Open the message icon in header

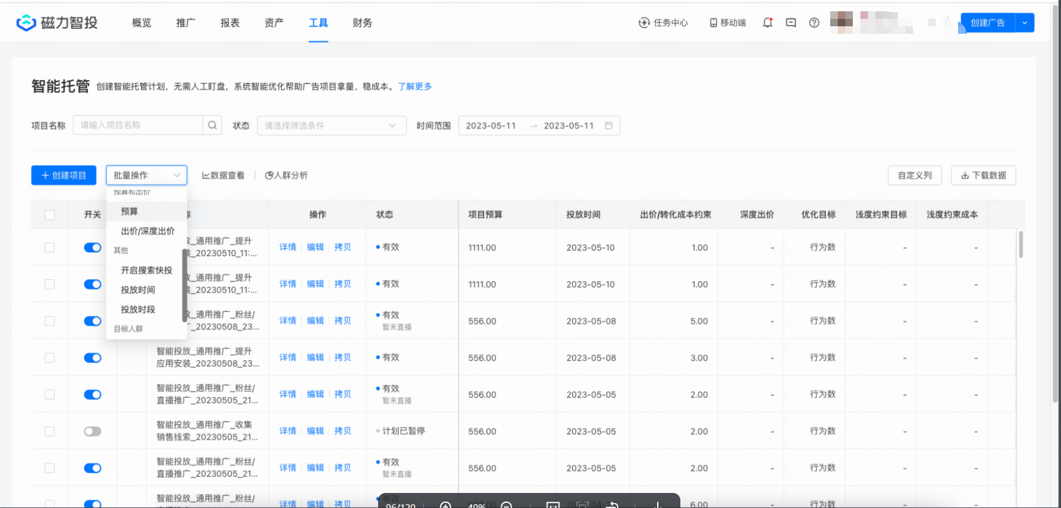[x=791, y=23]
